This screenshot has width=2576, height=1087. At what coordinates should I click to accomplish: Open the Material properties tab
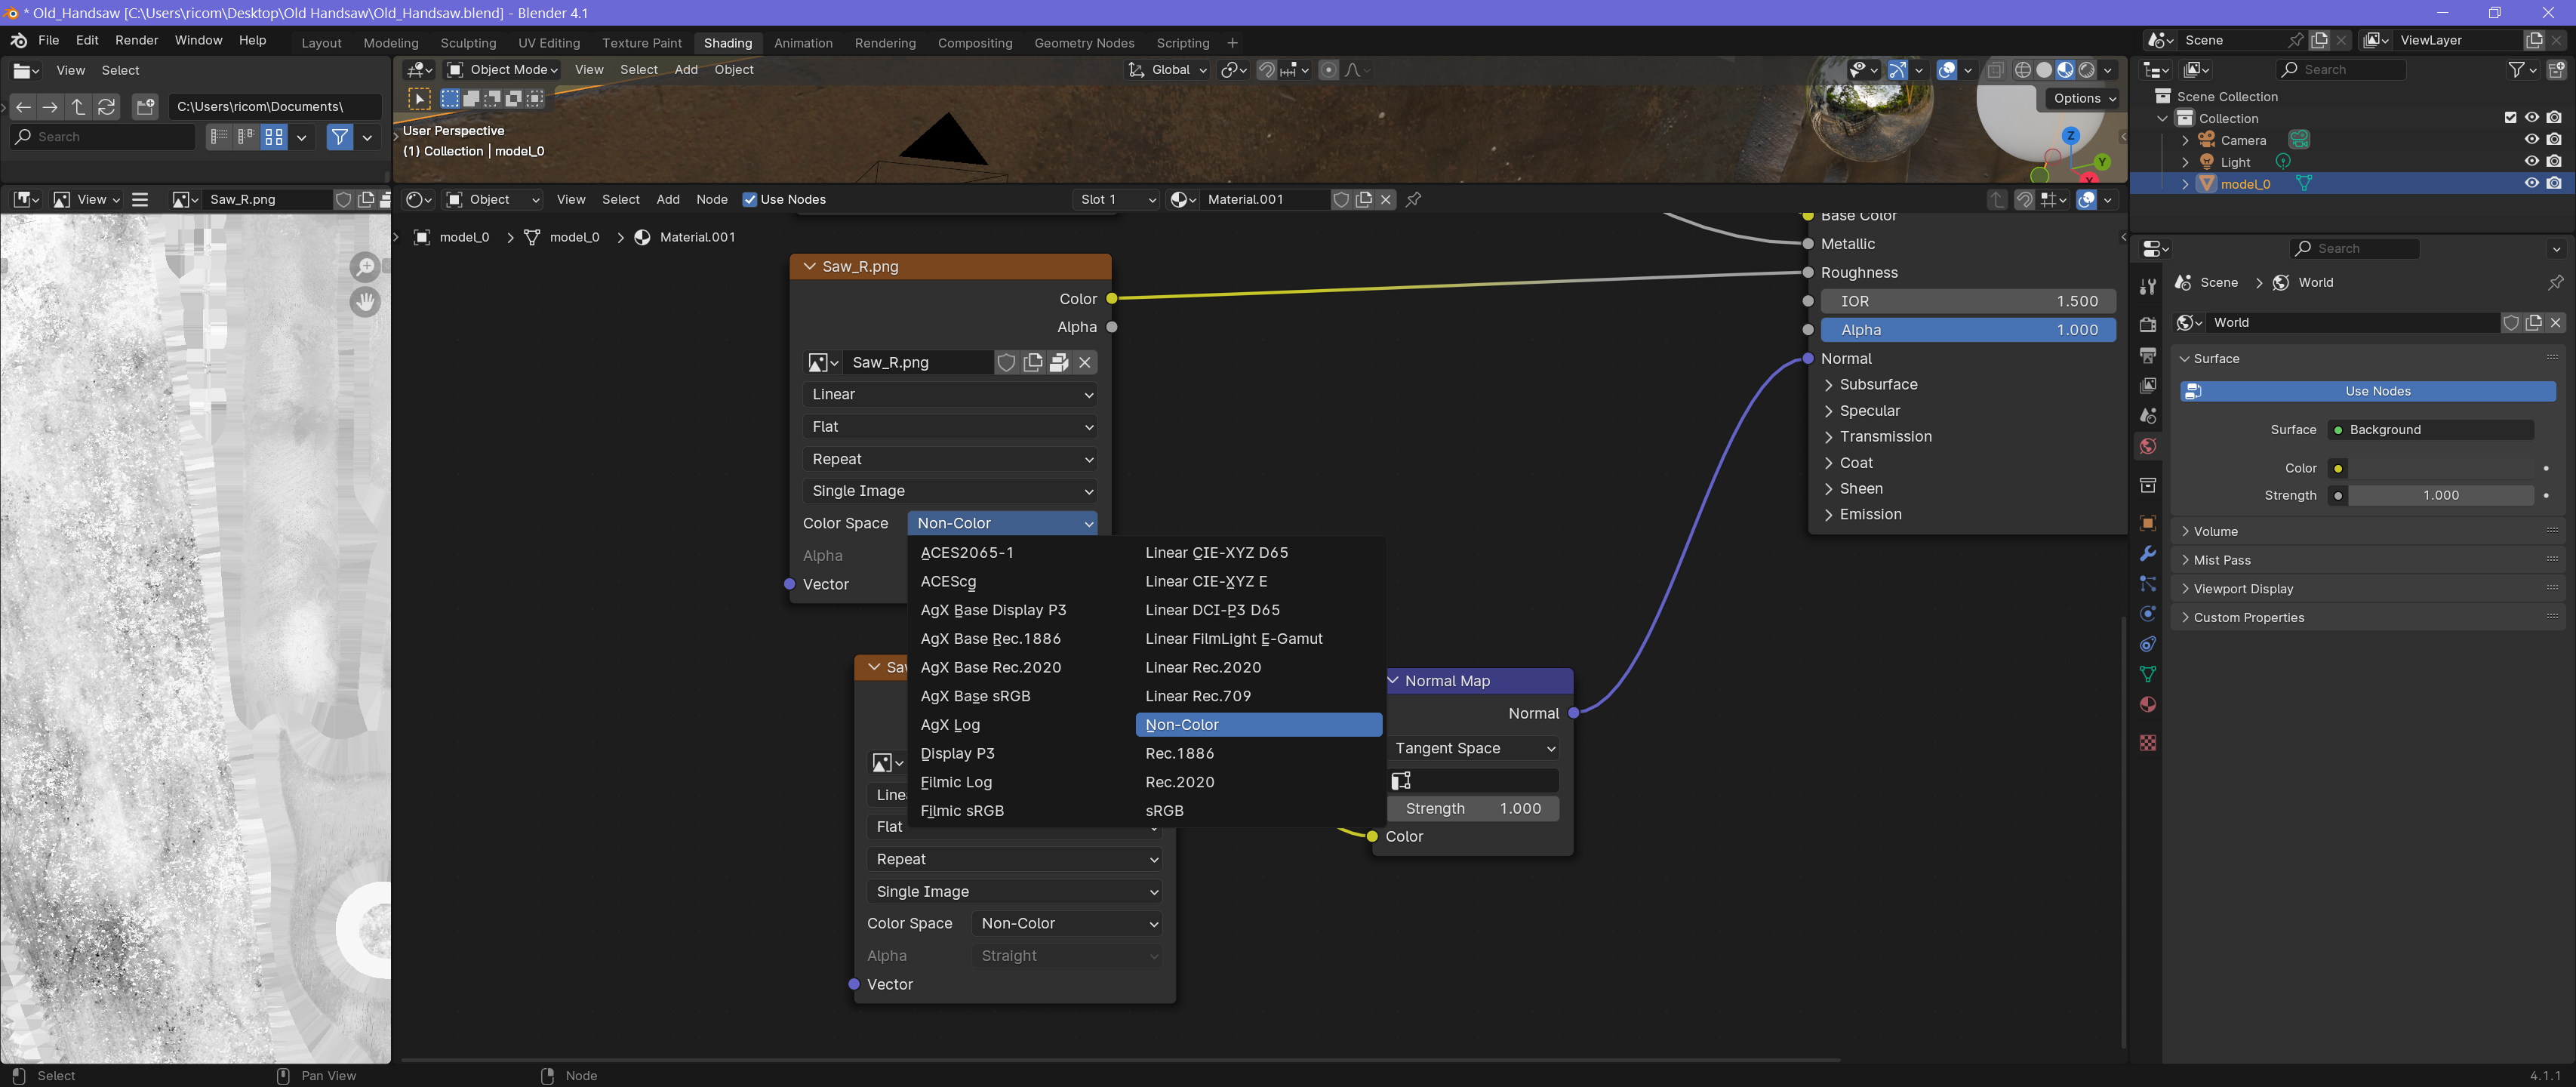pos(2148,704)
